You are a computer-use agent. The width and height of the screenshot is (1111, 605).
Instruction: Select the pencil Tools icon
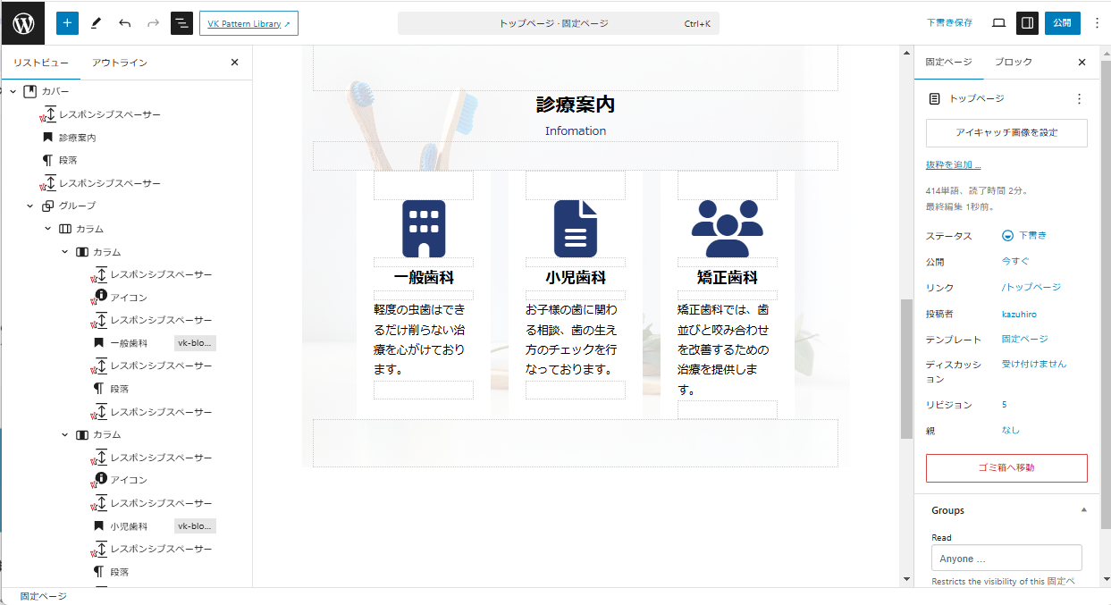click(97, 23)
